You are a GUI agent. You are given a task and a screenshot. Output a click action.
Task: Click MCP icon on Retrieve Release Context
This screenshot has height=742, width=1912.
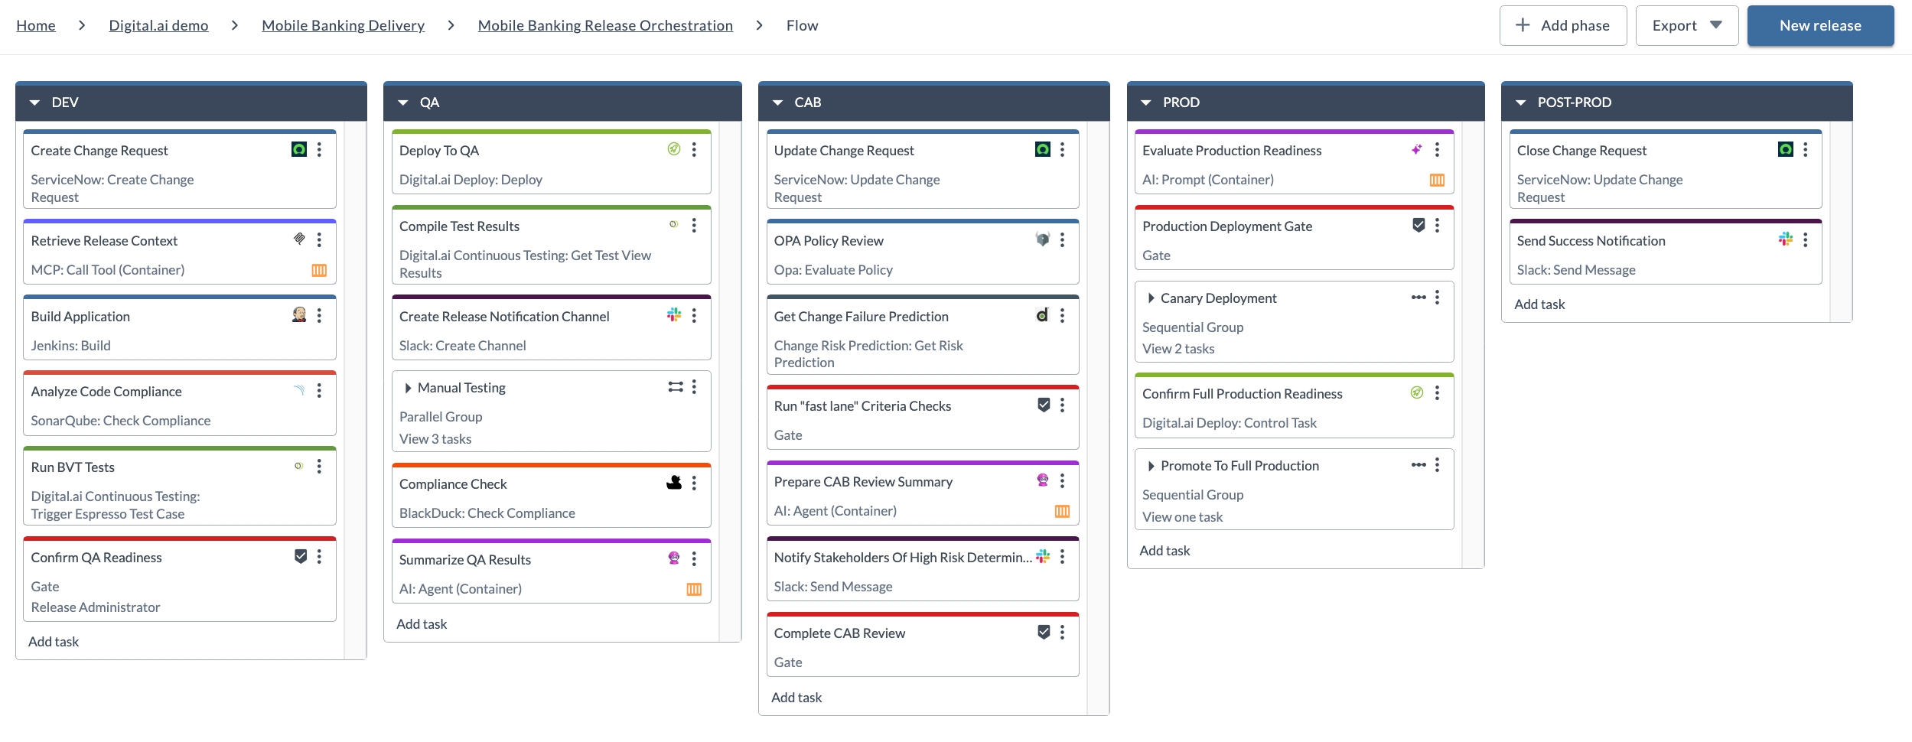[x=299, y=239]
